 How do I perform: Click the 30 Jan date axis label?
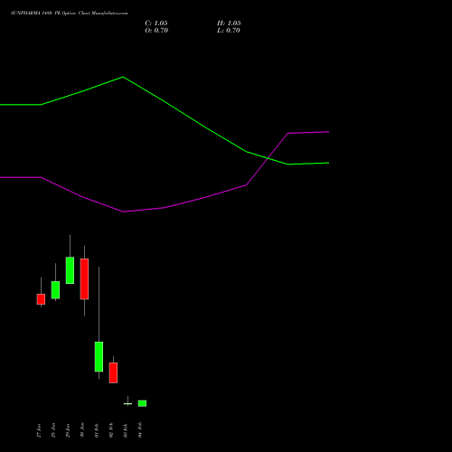(82, 430)
